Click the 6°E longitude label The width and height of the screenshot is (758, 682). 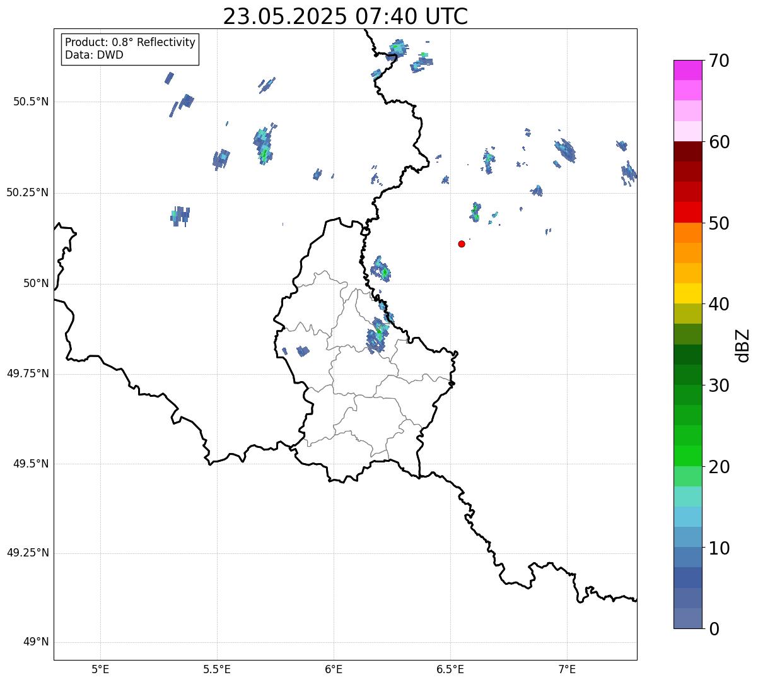coord(334,669)
